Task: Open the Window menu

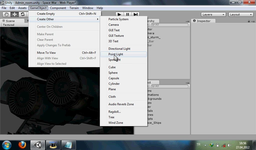Action: pyautogui.click(x=88, y=8)
